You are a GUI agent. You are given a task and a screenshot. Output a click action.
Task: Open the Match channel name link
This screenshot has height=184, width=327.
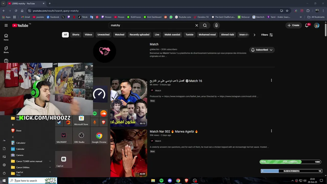(x=154, y=44)
